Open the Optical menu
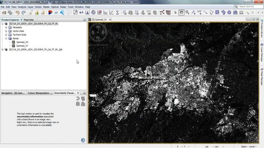Image resolution: width=264 pixels, height=148 pixels. (55, 7)
